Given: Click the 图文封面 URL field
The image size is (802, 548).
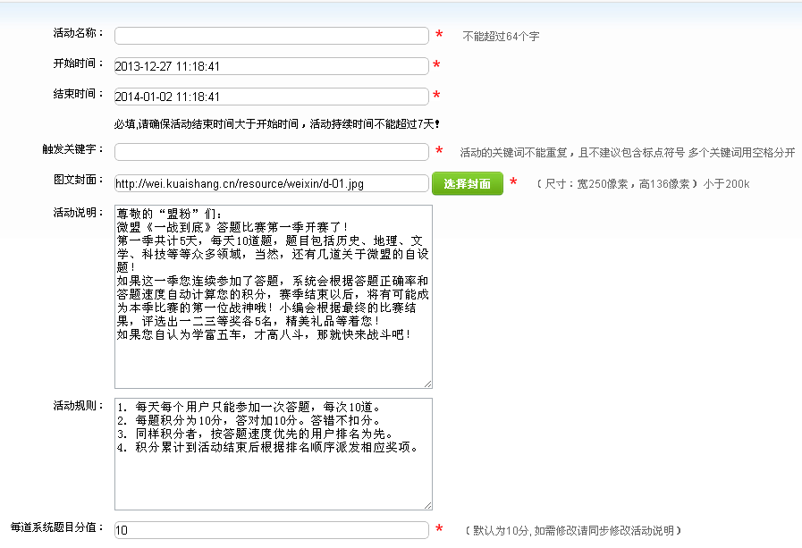Looking at the screenshot, I should coord(272,183).
